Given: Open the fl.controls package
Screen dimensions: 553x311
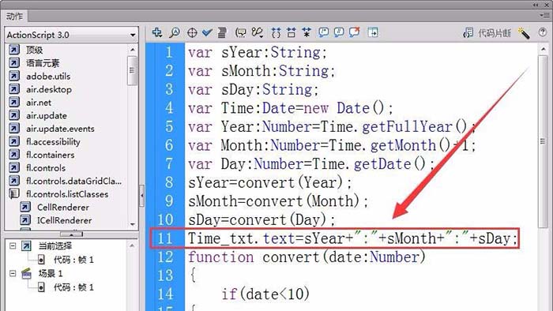Looking at the screenshot, I should click(46, 168).
